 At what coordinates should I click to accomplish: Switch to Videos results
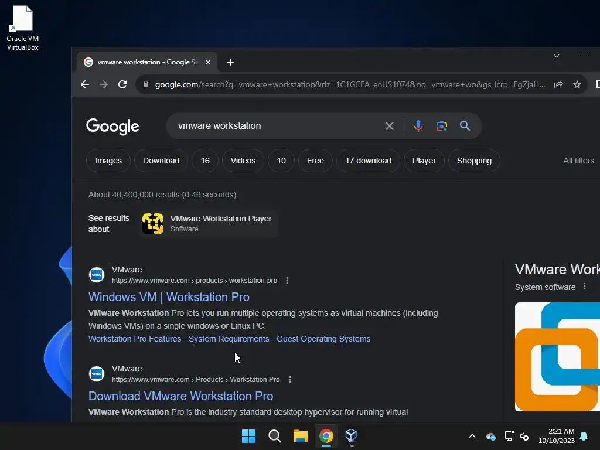[x=243, y=161]
